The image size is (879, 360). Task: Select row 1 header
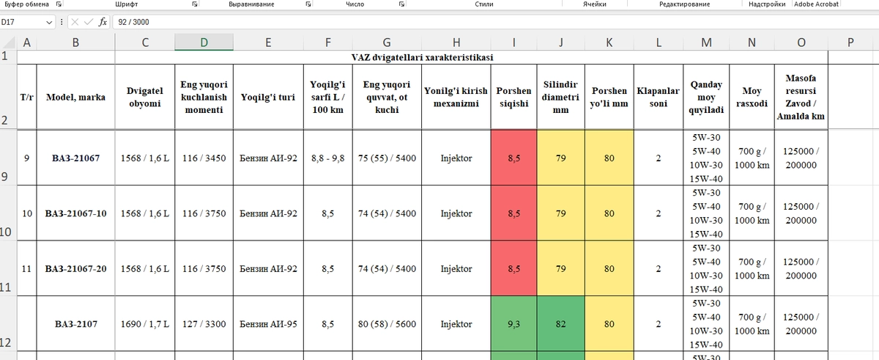[7, 56]
